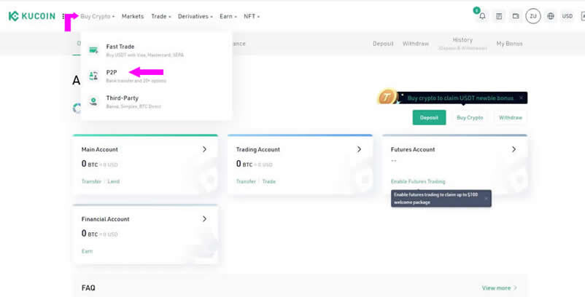This screenshot has height=297, width=585.
Task: Click Transfer in Trading Account card
Action: 246,182
